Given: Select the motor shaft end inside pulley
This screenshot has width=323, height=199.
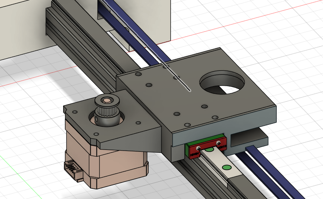Looking at the screenshot, I should (x=106, y=100).
